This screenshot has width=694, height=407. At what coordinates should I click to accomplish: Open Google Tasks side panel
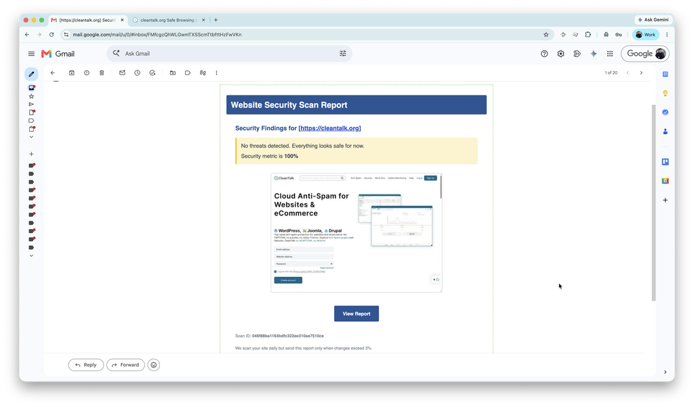(666, 112)
